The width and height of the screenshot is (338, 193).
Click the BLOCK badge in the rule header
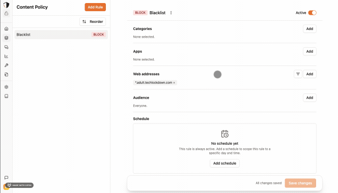coord(140,13)
